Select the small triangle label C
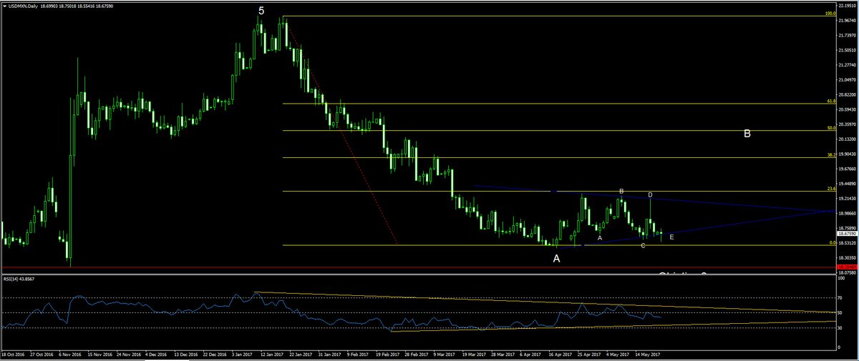 pyautogui.click(x=643, y=245)
